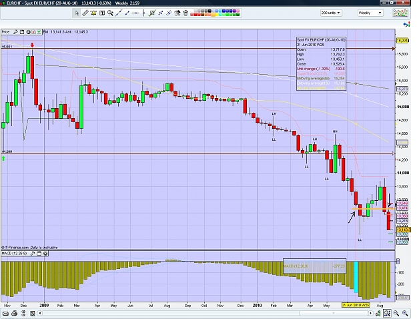Screen dimensions: 417x319
Task: Click the green chart icon next to scrollbar
Action: tap(377, 314)
